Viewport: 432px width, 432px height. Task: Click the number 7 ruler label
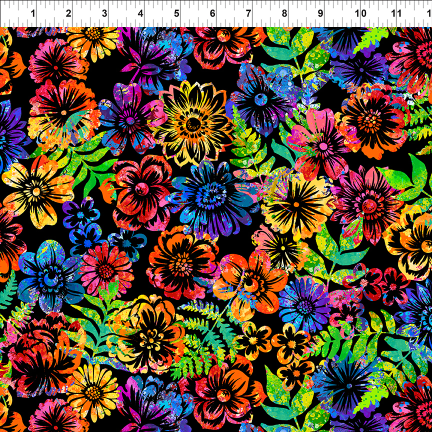248,14
